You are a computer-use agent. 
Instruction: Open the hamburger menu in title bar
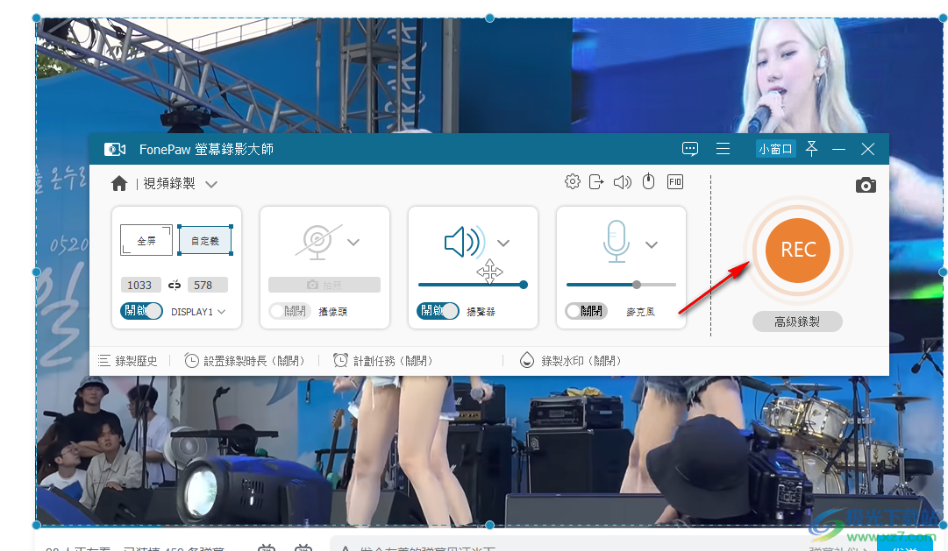pos(723,149)
